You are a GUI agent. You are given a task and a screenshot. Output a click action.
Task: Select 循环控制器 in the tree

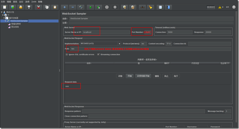[x=13, y=18]
